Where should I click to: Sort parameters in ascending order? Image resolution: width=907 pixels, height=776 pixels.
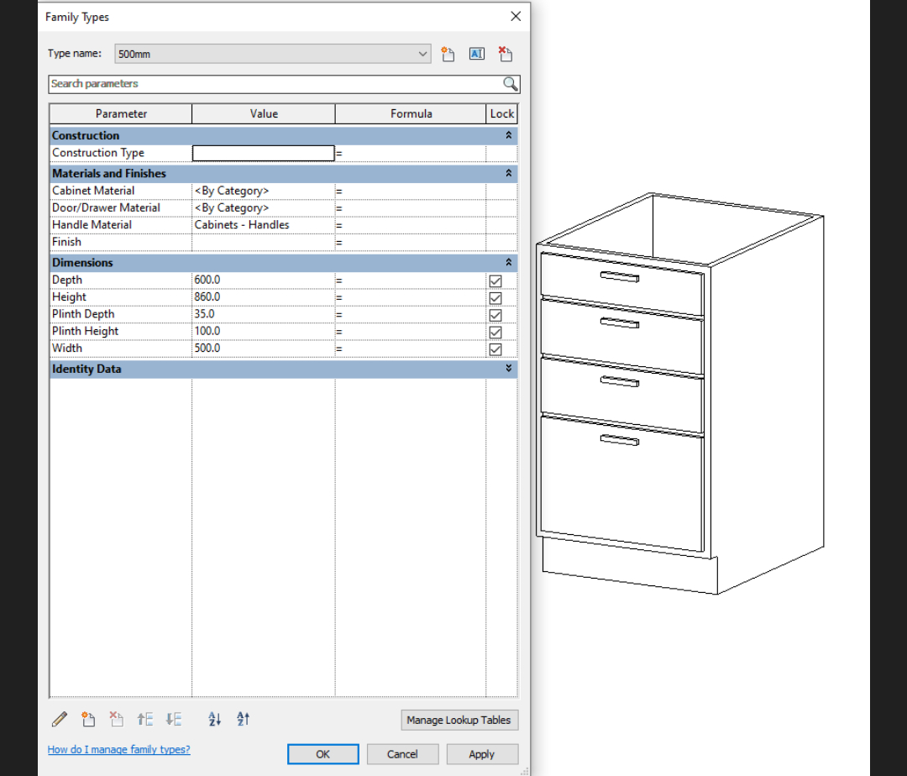[x=214, y=719]
